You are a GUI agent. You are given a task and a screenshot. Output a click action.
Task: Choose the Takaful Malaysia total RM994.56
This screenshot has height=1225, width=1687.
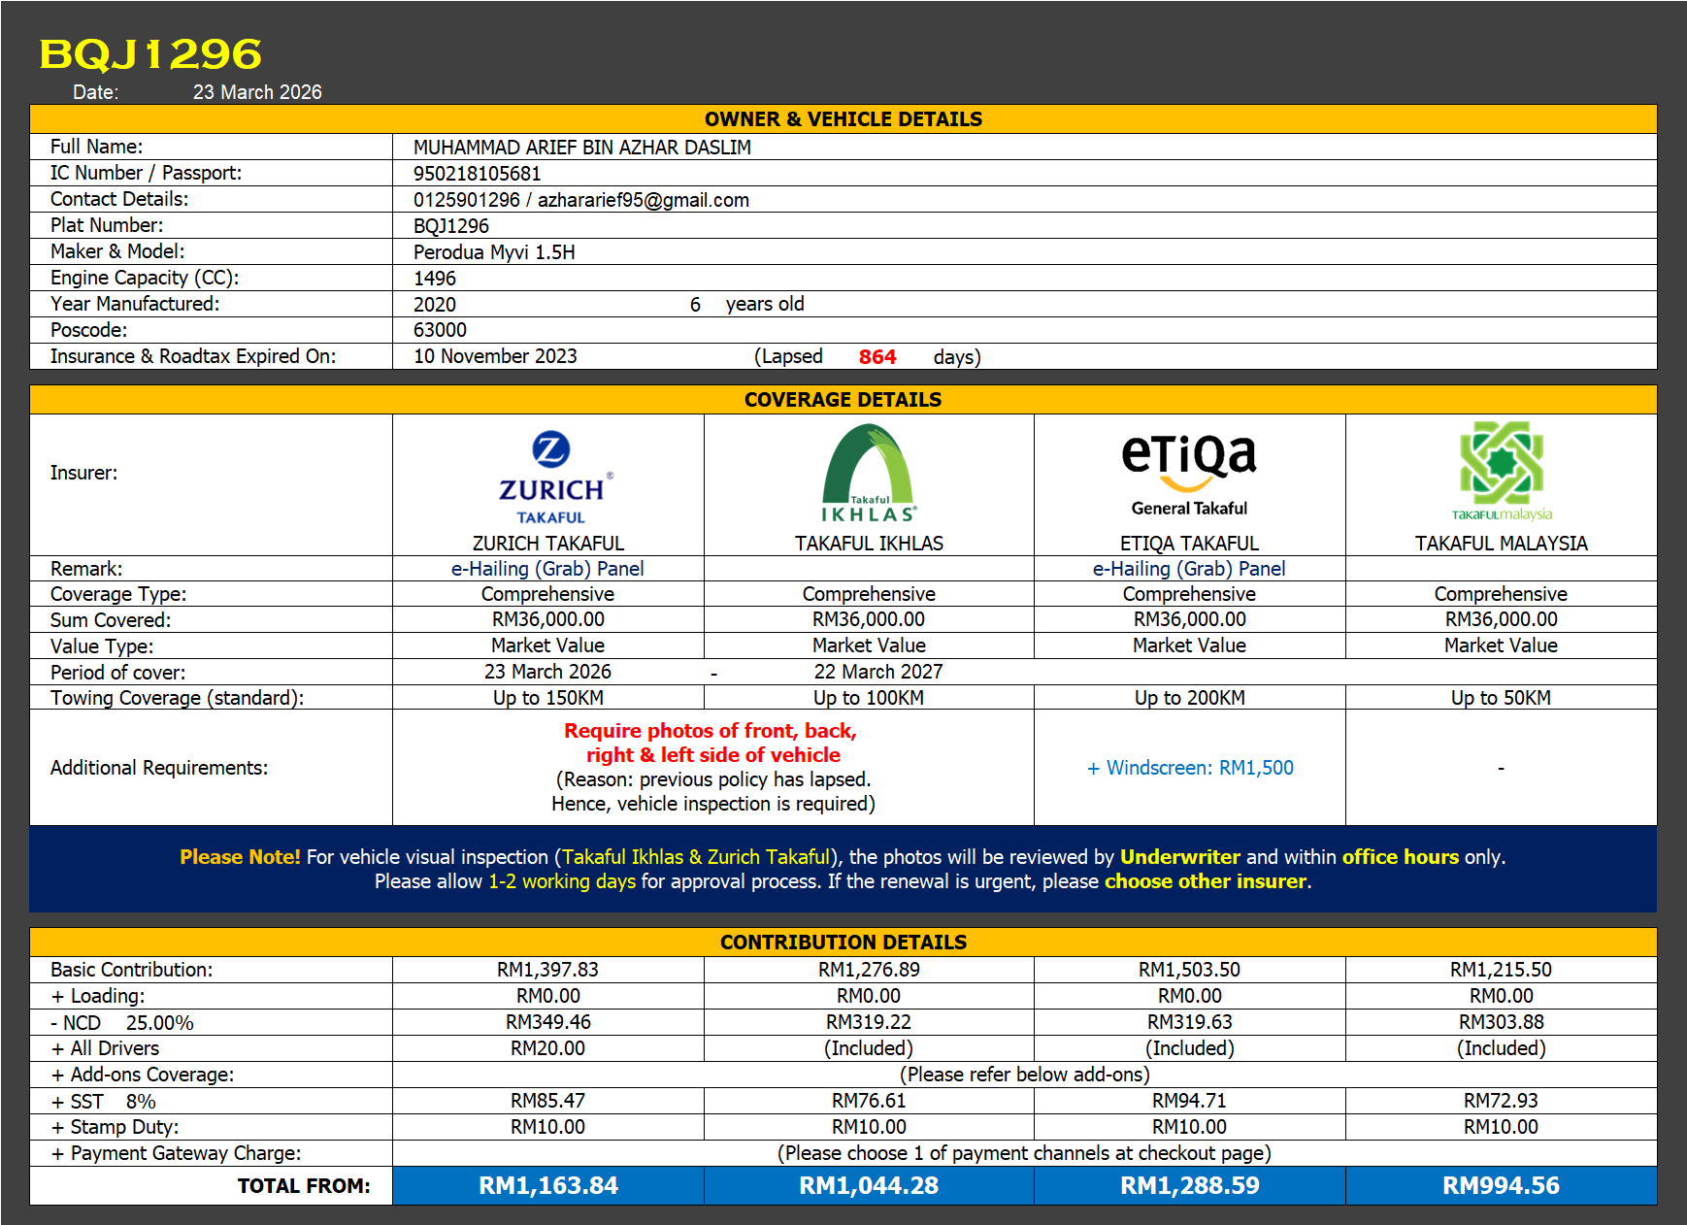[x=1501, y=1185]
